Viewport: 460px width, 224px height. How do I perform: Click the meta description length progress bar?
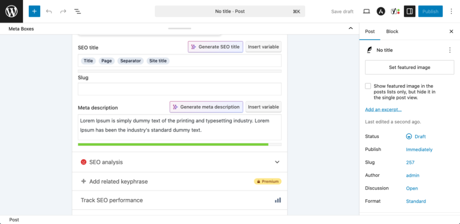[179, 144]
